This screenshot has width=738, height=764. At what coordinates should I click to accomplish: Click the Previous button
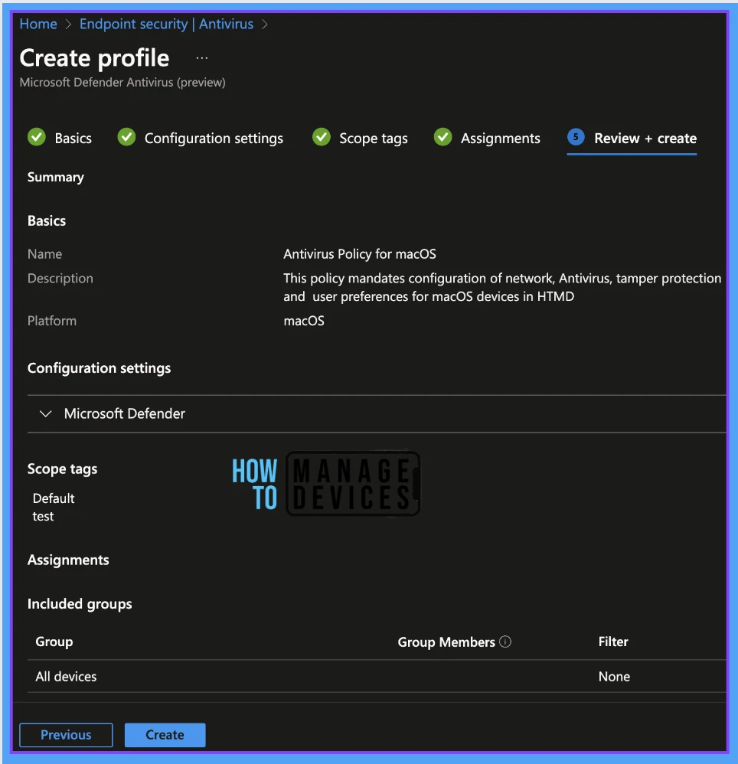[66, 735]
